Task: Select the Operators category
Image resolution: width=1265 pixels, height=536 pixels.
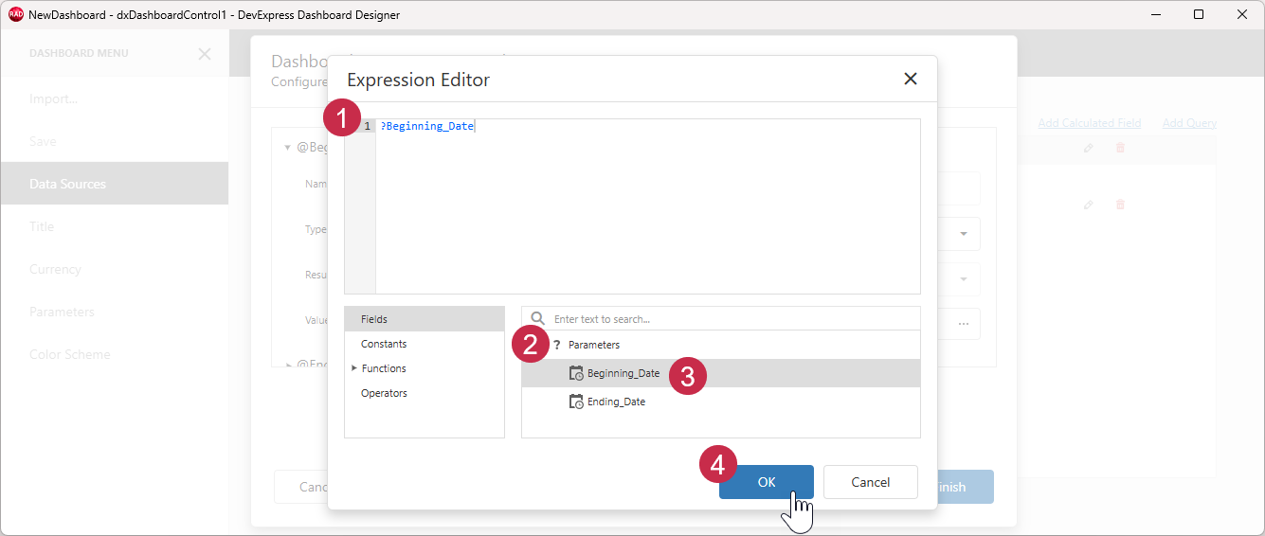Action: point(425,393)
